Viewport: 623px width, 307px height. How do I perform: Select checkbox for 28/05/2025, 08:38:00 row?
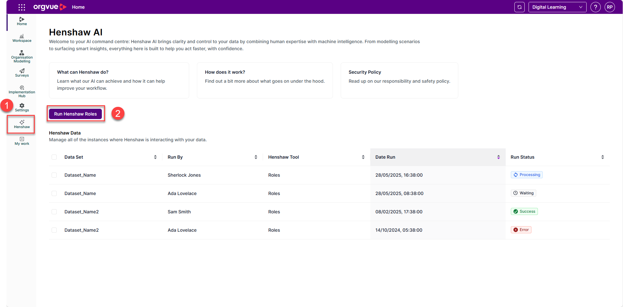(x=54, y=193)
